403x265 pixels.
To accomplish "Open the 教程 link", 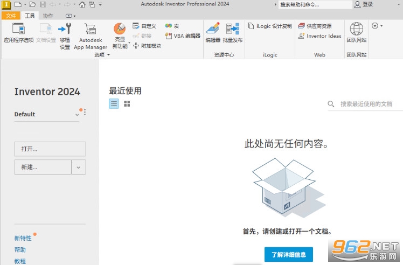I will [x=20, y=261].
